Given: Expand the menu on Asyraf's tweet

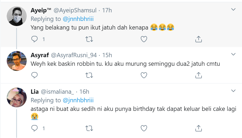Looking at the screenshot, I should click(233, 55).
